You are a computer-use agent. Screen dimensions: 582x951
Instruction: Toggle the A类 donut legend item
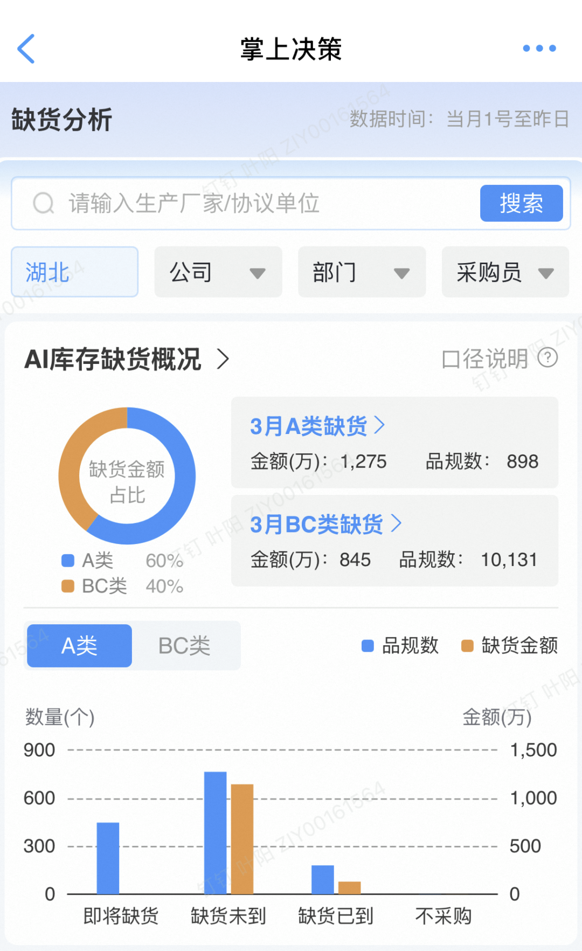tap(68, 561)
